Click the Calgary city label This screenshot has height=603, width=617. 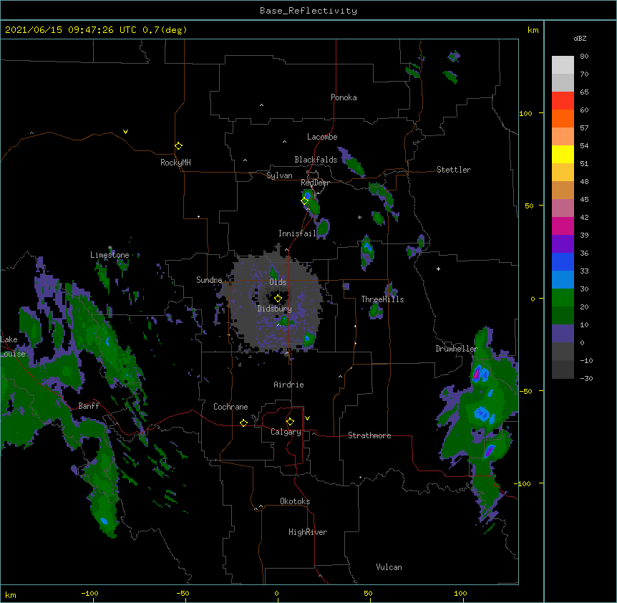pos(286,432)
